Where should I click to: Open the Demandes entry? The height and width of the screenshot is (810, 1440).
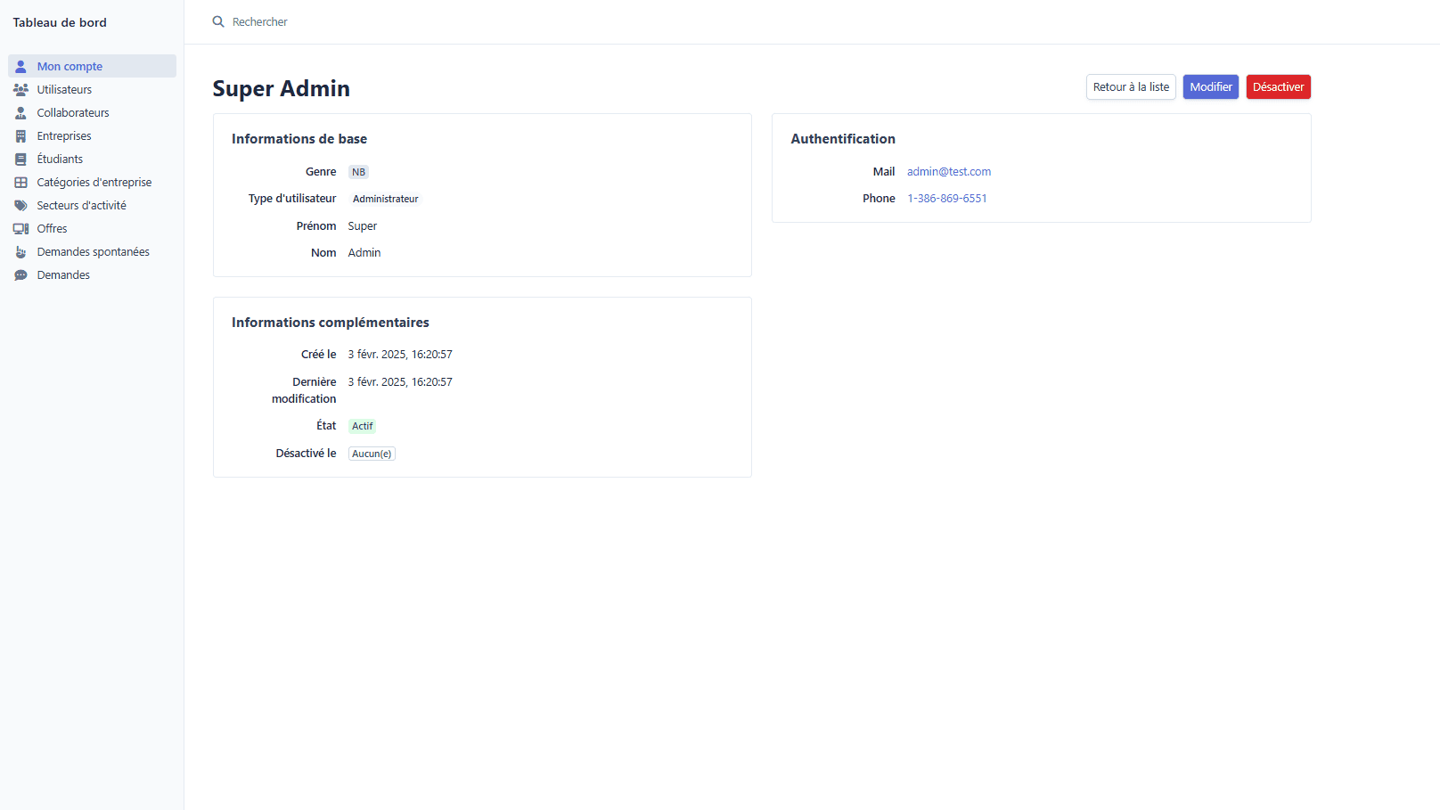[x=93, y=274]
